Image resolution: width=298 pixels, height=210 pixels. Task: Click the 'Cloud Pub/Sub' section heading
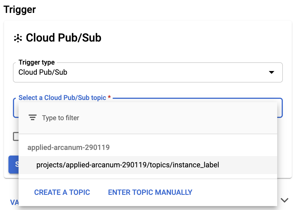(x=64, y=38)
